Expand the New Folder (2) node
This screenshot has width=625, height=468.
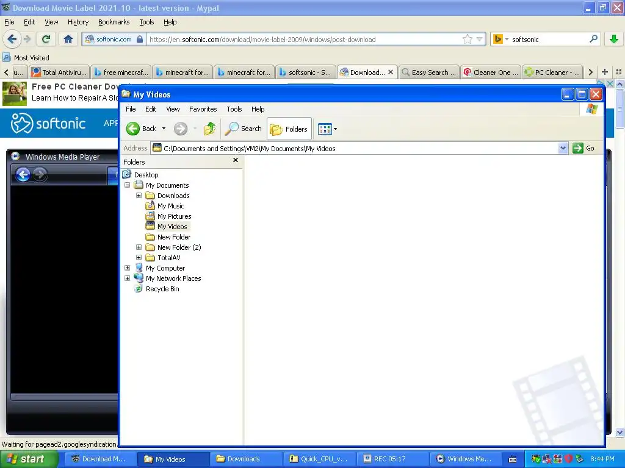point(139,247)
